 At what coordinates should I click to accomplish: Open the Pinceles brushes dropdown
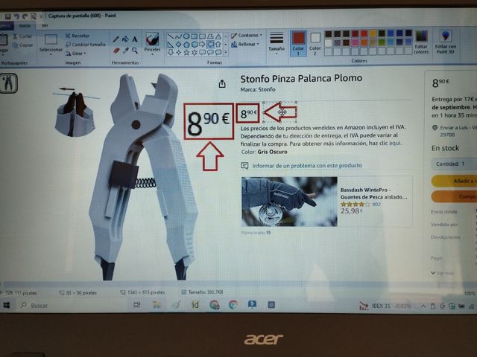(x=152, y=50)
